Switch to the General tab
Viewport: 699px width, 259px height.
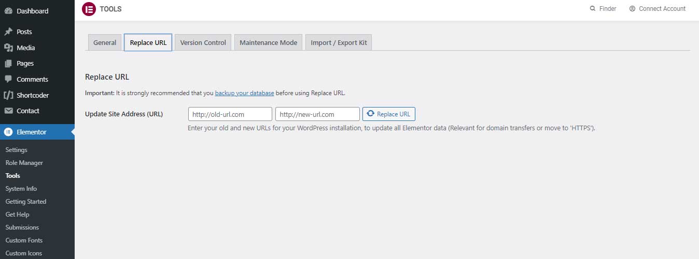104,42
